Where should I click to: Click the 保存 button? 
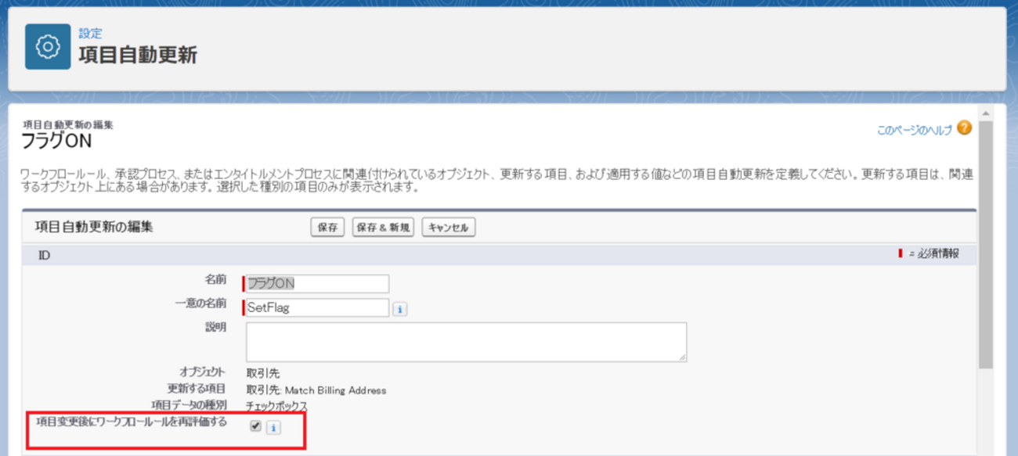pyautogui.click(x=327, y=228)
